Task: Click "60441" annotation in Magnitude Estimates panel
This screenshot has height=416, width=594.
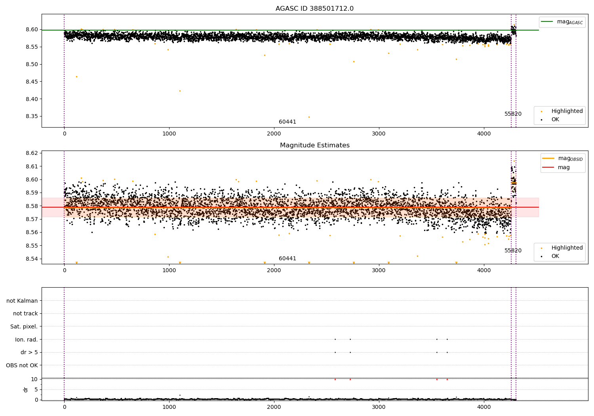Action: pos(287,259)
